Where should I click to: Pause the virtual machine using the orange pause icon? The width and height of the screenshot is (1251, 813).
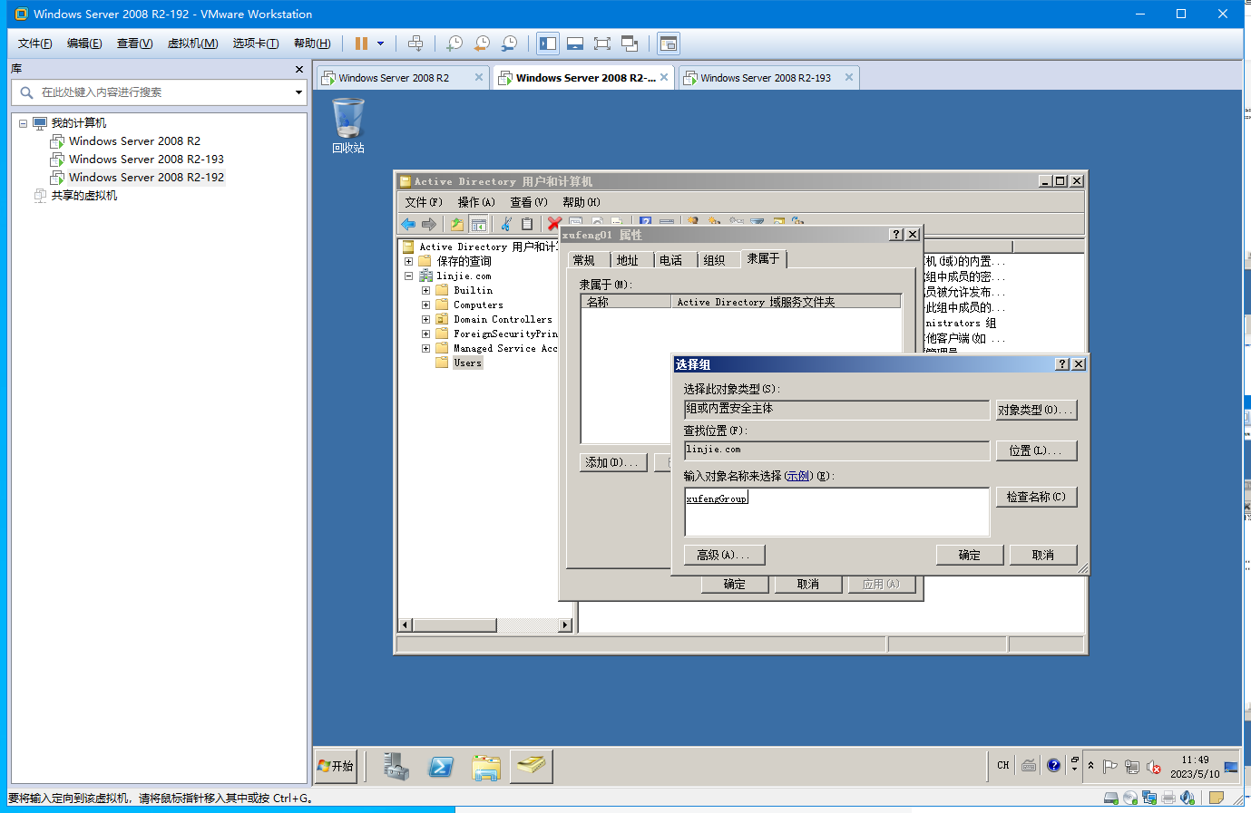(x=361, y=44)
